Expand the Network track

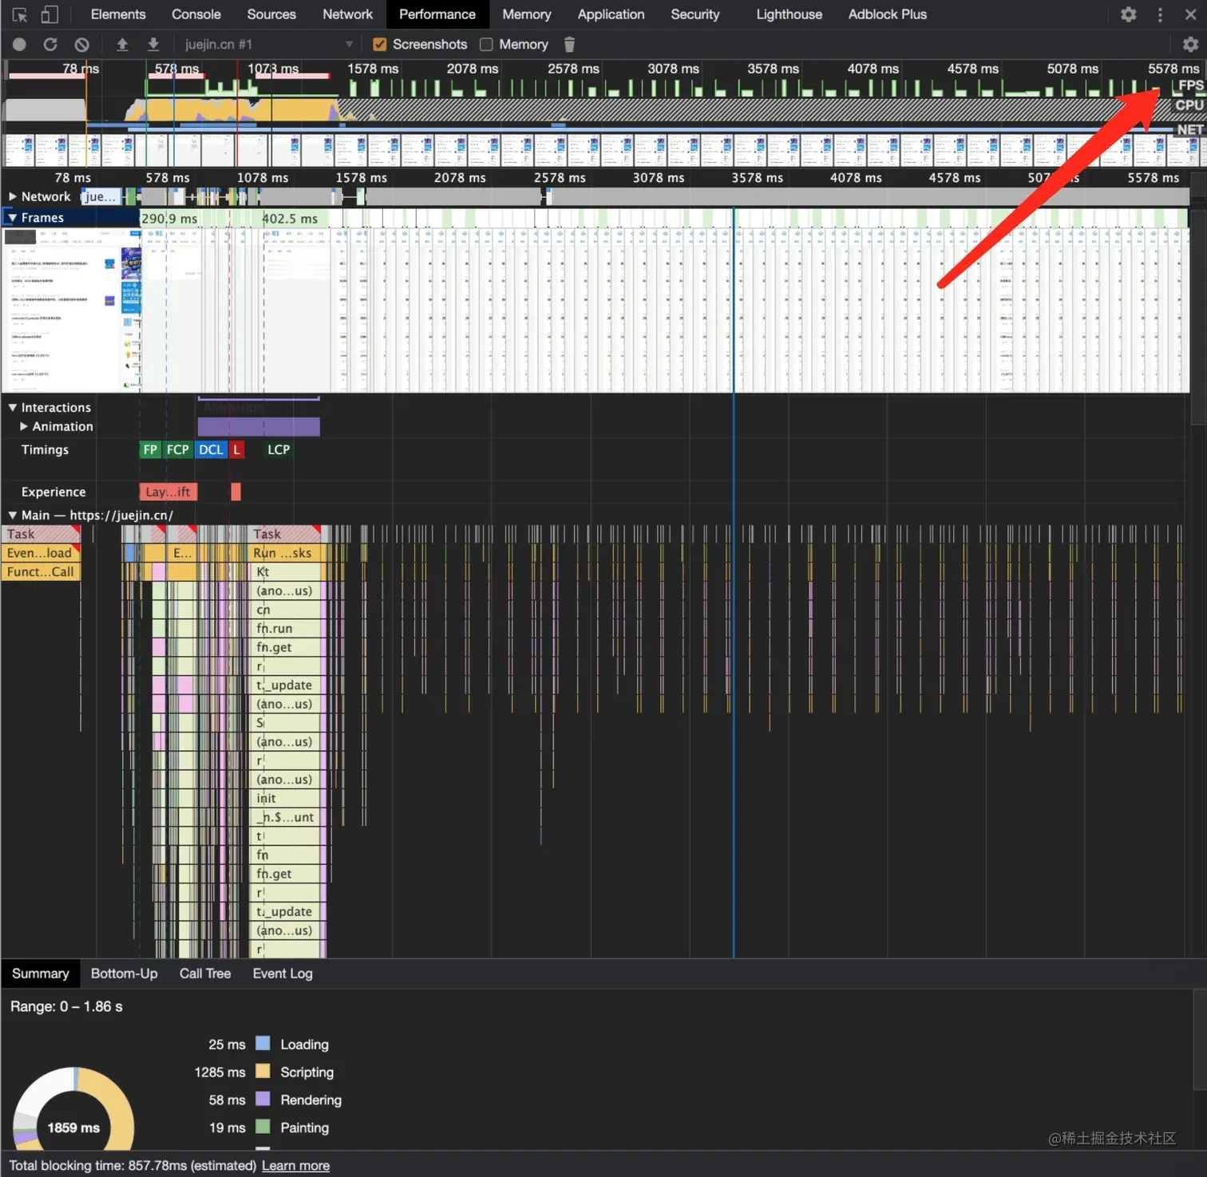(13, 196)
